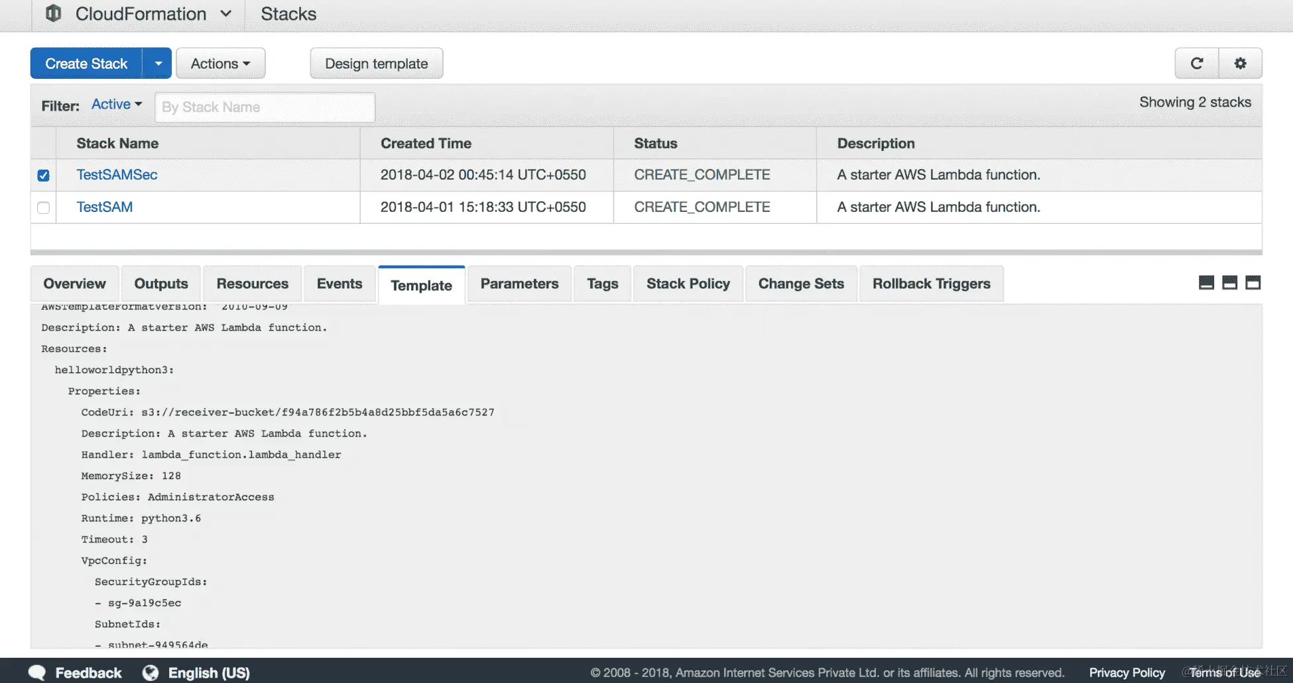Click the 'MemorySize: 128' template line

(131, 476)
